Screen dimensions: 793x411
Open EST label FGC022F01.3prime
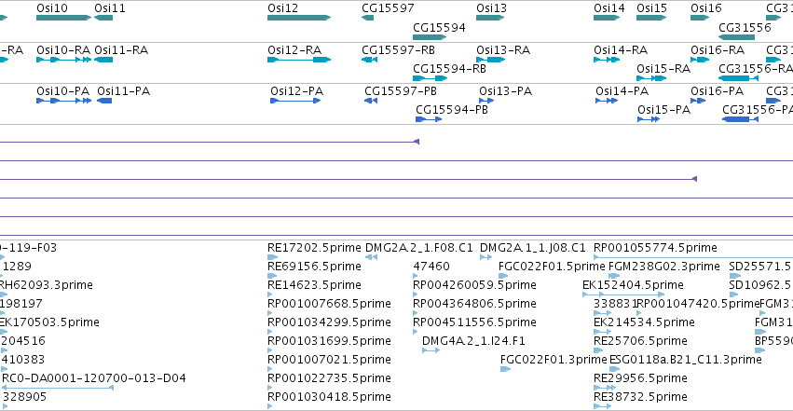(x=554, y=360)
